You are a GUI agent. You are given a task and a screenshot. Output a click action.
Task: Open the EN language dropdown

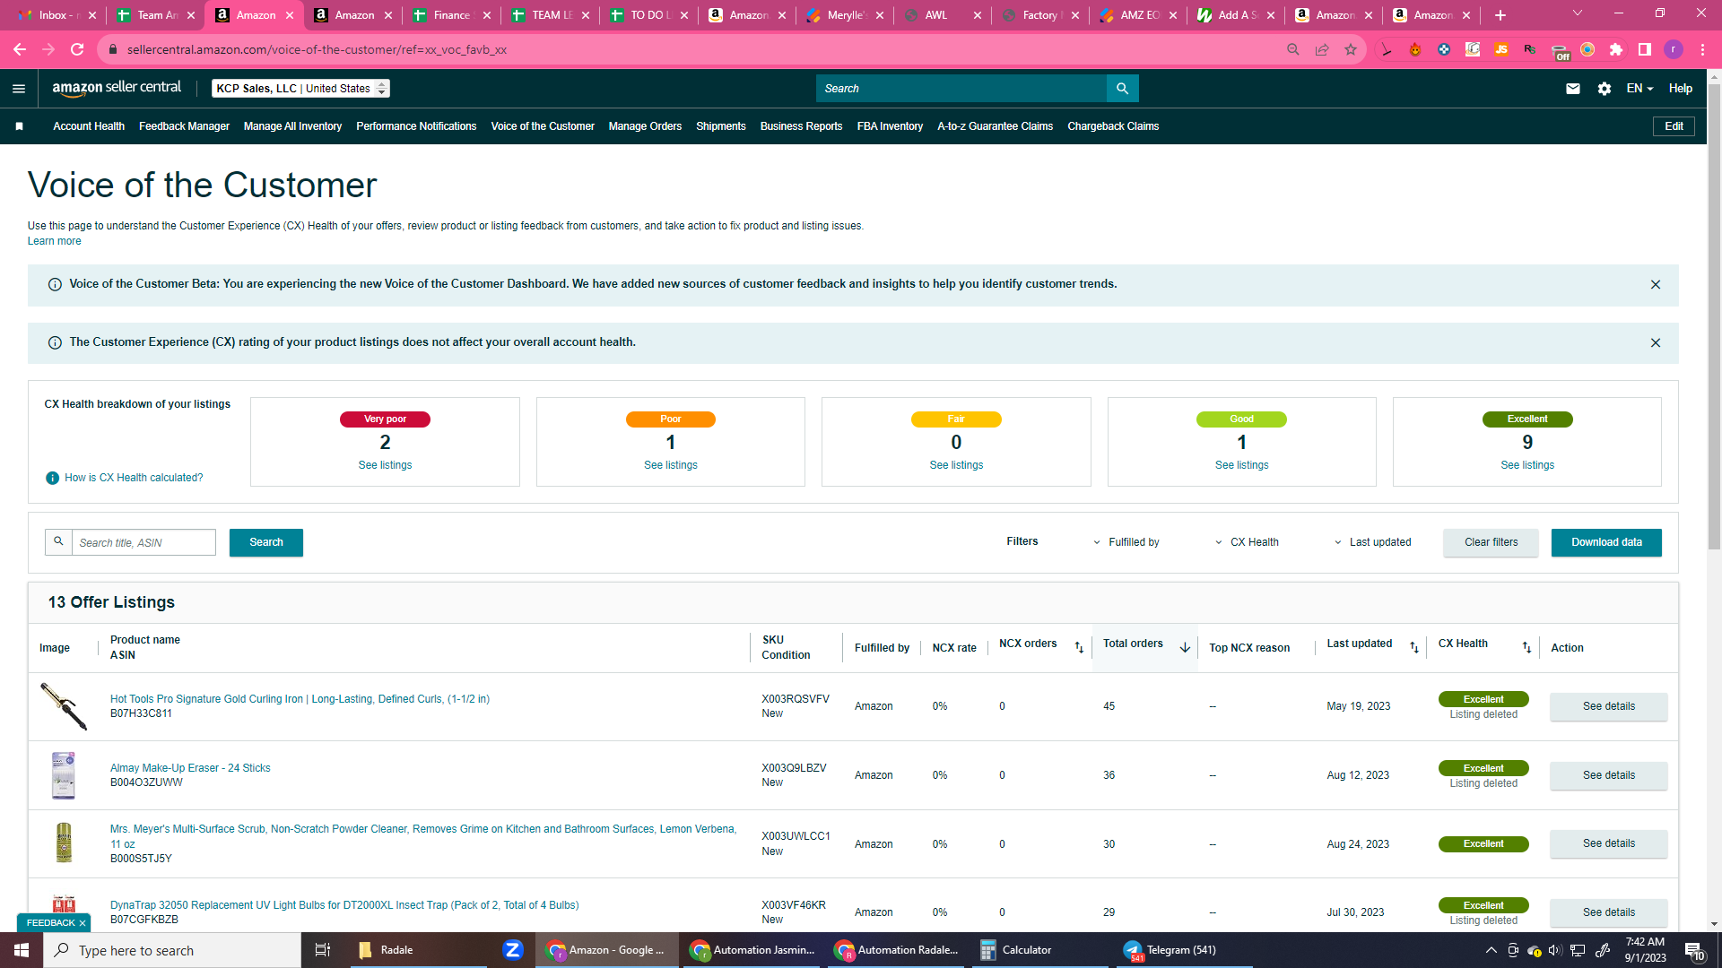coord(1639,89)
